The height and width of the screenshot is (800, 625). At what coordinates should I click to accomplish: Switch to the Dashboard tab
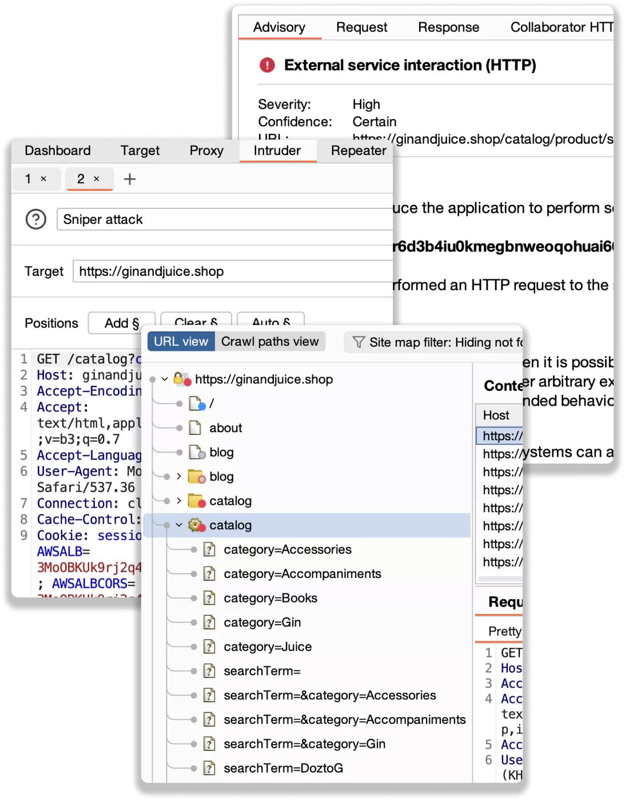(58, 151)
